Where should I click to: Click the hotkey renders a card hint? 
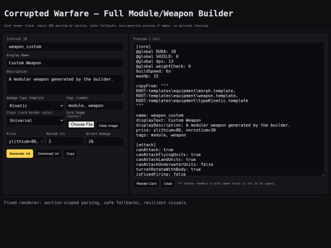click(227, 184)
